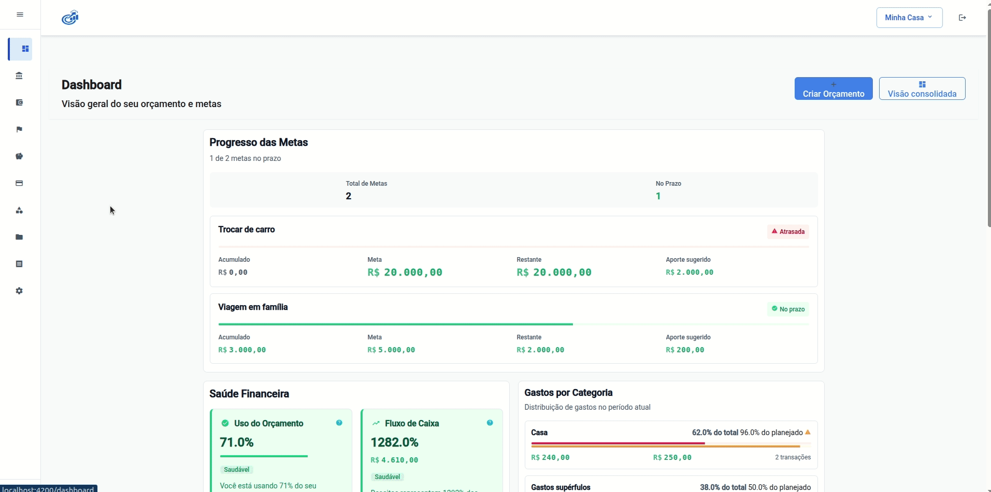Open the list document sidebar icon
The height and width of the screenshot is (492, 991).
pyautogui.click(x=19, y=264)
